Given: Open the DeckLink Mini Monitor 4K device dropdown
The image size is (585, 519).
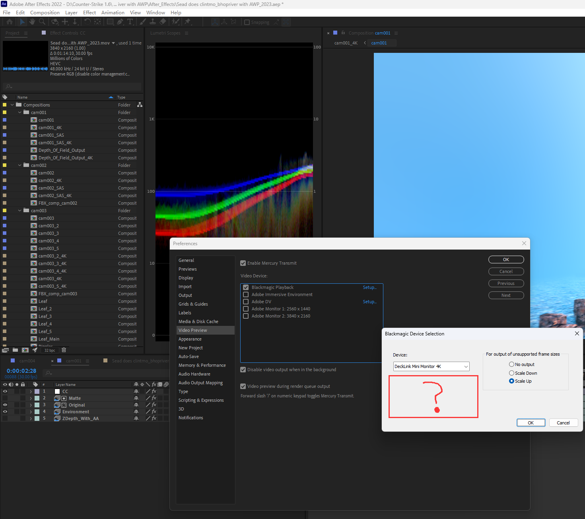Looking at the screenshot, I should coord(466,366).
